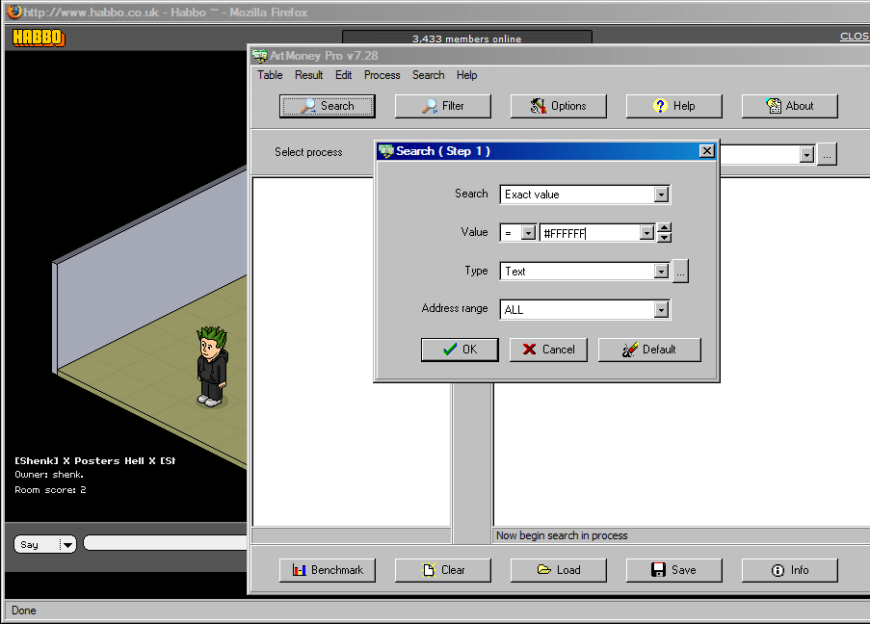This screenshot has height=624, width=870.
Task: Expand the Type dropdown showing Text
Action: [x=661, y=272]
